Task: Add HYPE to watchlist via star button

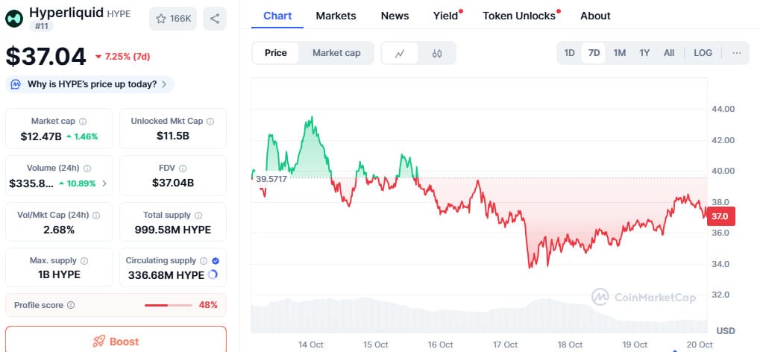Action: [173, 19]
